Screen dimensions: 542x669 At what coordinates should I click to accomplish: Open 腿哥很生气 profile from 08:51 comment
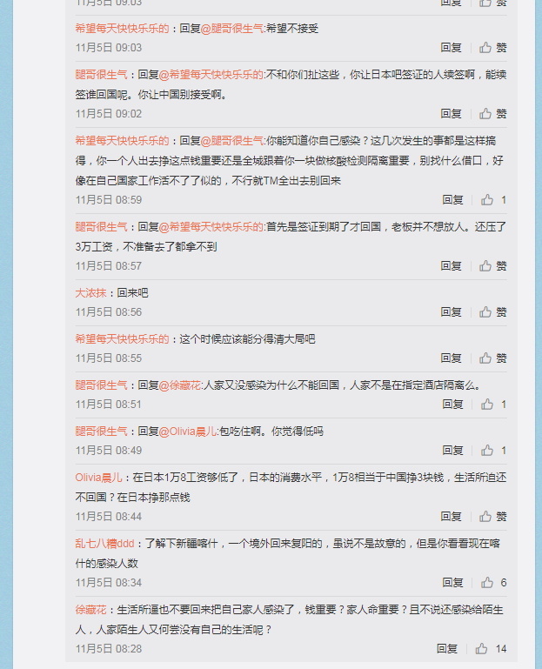point(101,385)
